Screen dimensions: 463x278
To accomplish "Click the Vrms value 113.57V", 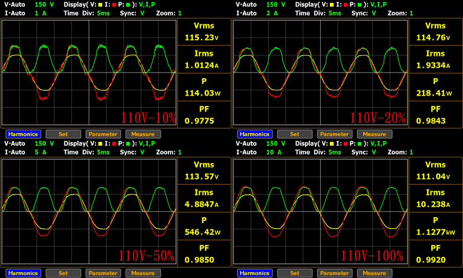I will point(201,177).
